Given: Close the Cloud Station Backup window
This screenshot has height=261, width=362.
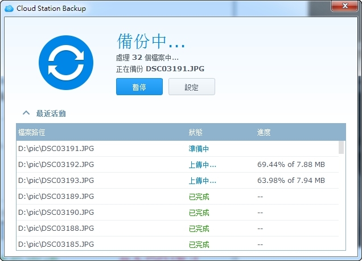Looking at the screenshot, I should (x=345, y=6).
